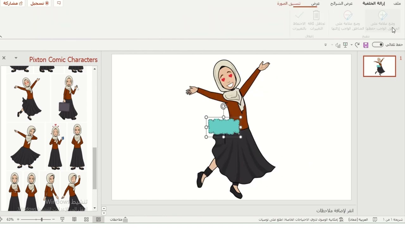
Task: Open the Customize Quick Access Toolbar dropdown
Action: point(325,45)
